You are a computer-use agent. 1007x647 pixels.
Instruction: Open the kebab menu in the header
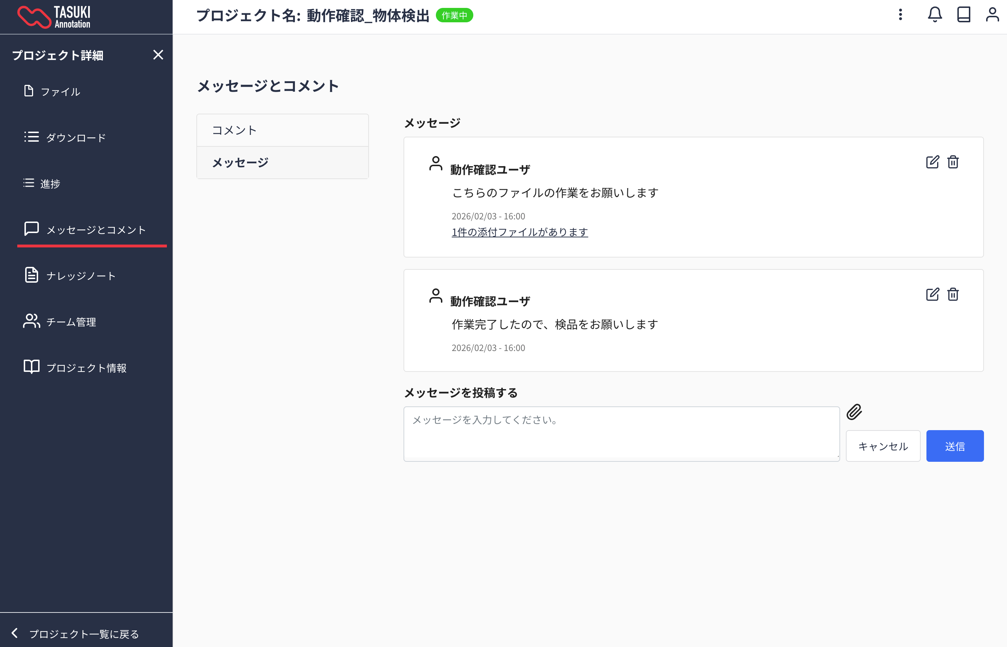(x=900, y=15)
